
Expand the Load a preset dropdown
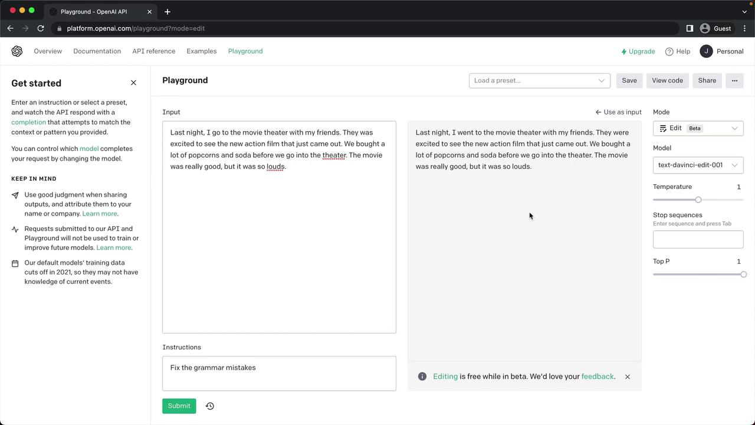click(539, 80)
